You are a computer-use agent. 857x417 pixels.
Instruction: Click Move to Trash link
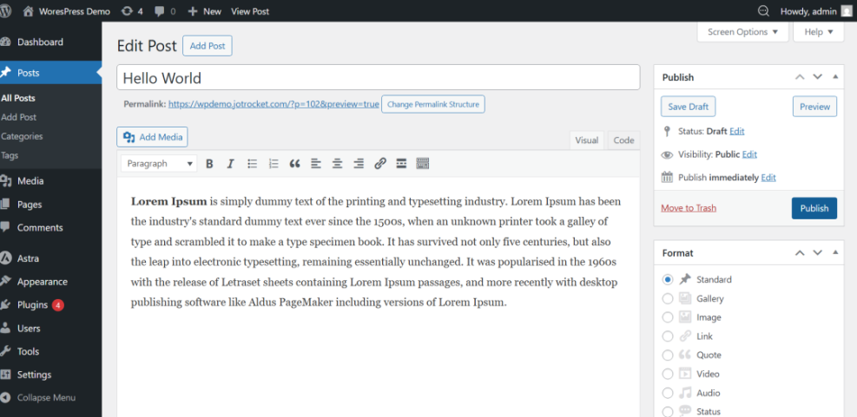688,208
